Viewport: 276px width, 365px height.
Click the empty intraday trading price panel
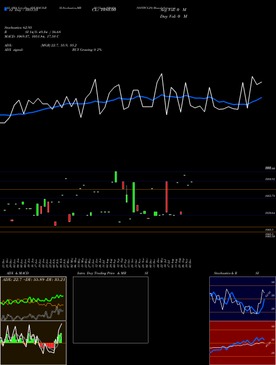coord(110,310)
